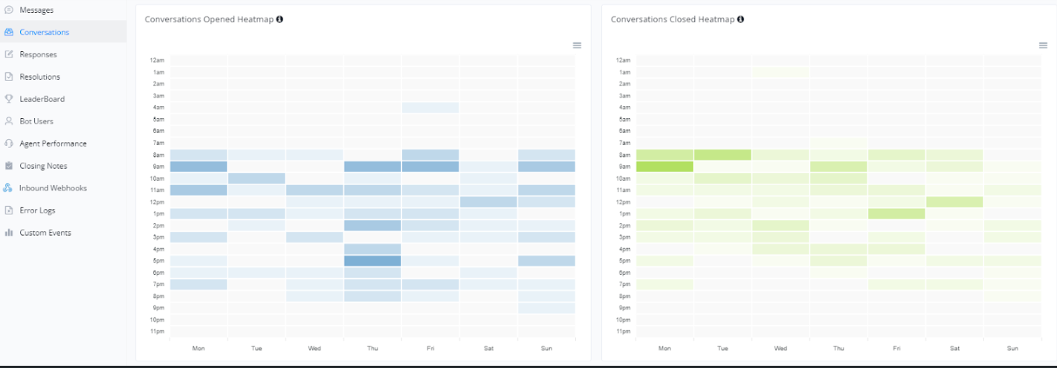1057x368 pixels.
Task: Click the Bot Users person icon
Action: click(x=9, y=121)
